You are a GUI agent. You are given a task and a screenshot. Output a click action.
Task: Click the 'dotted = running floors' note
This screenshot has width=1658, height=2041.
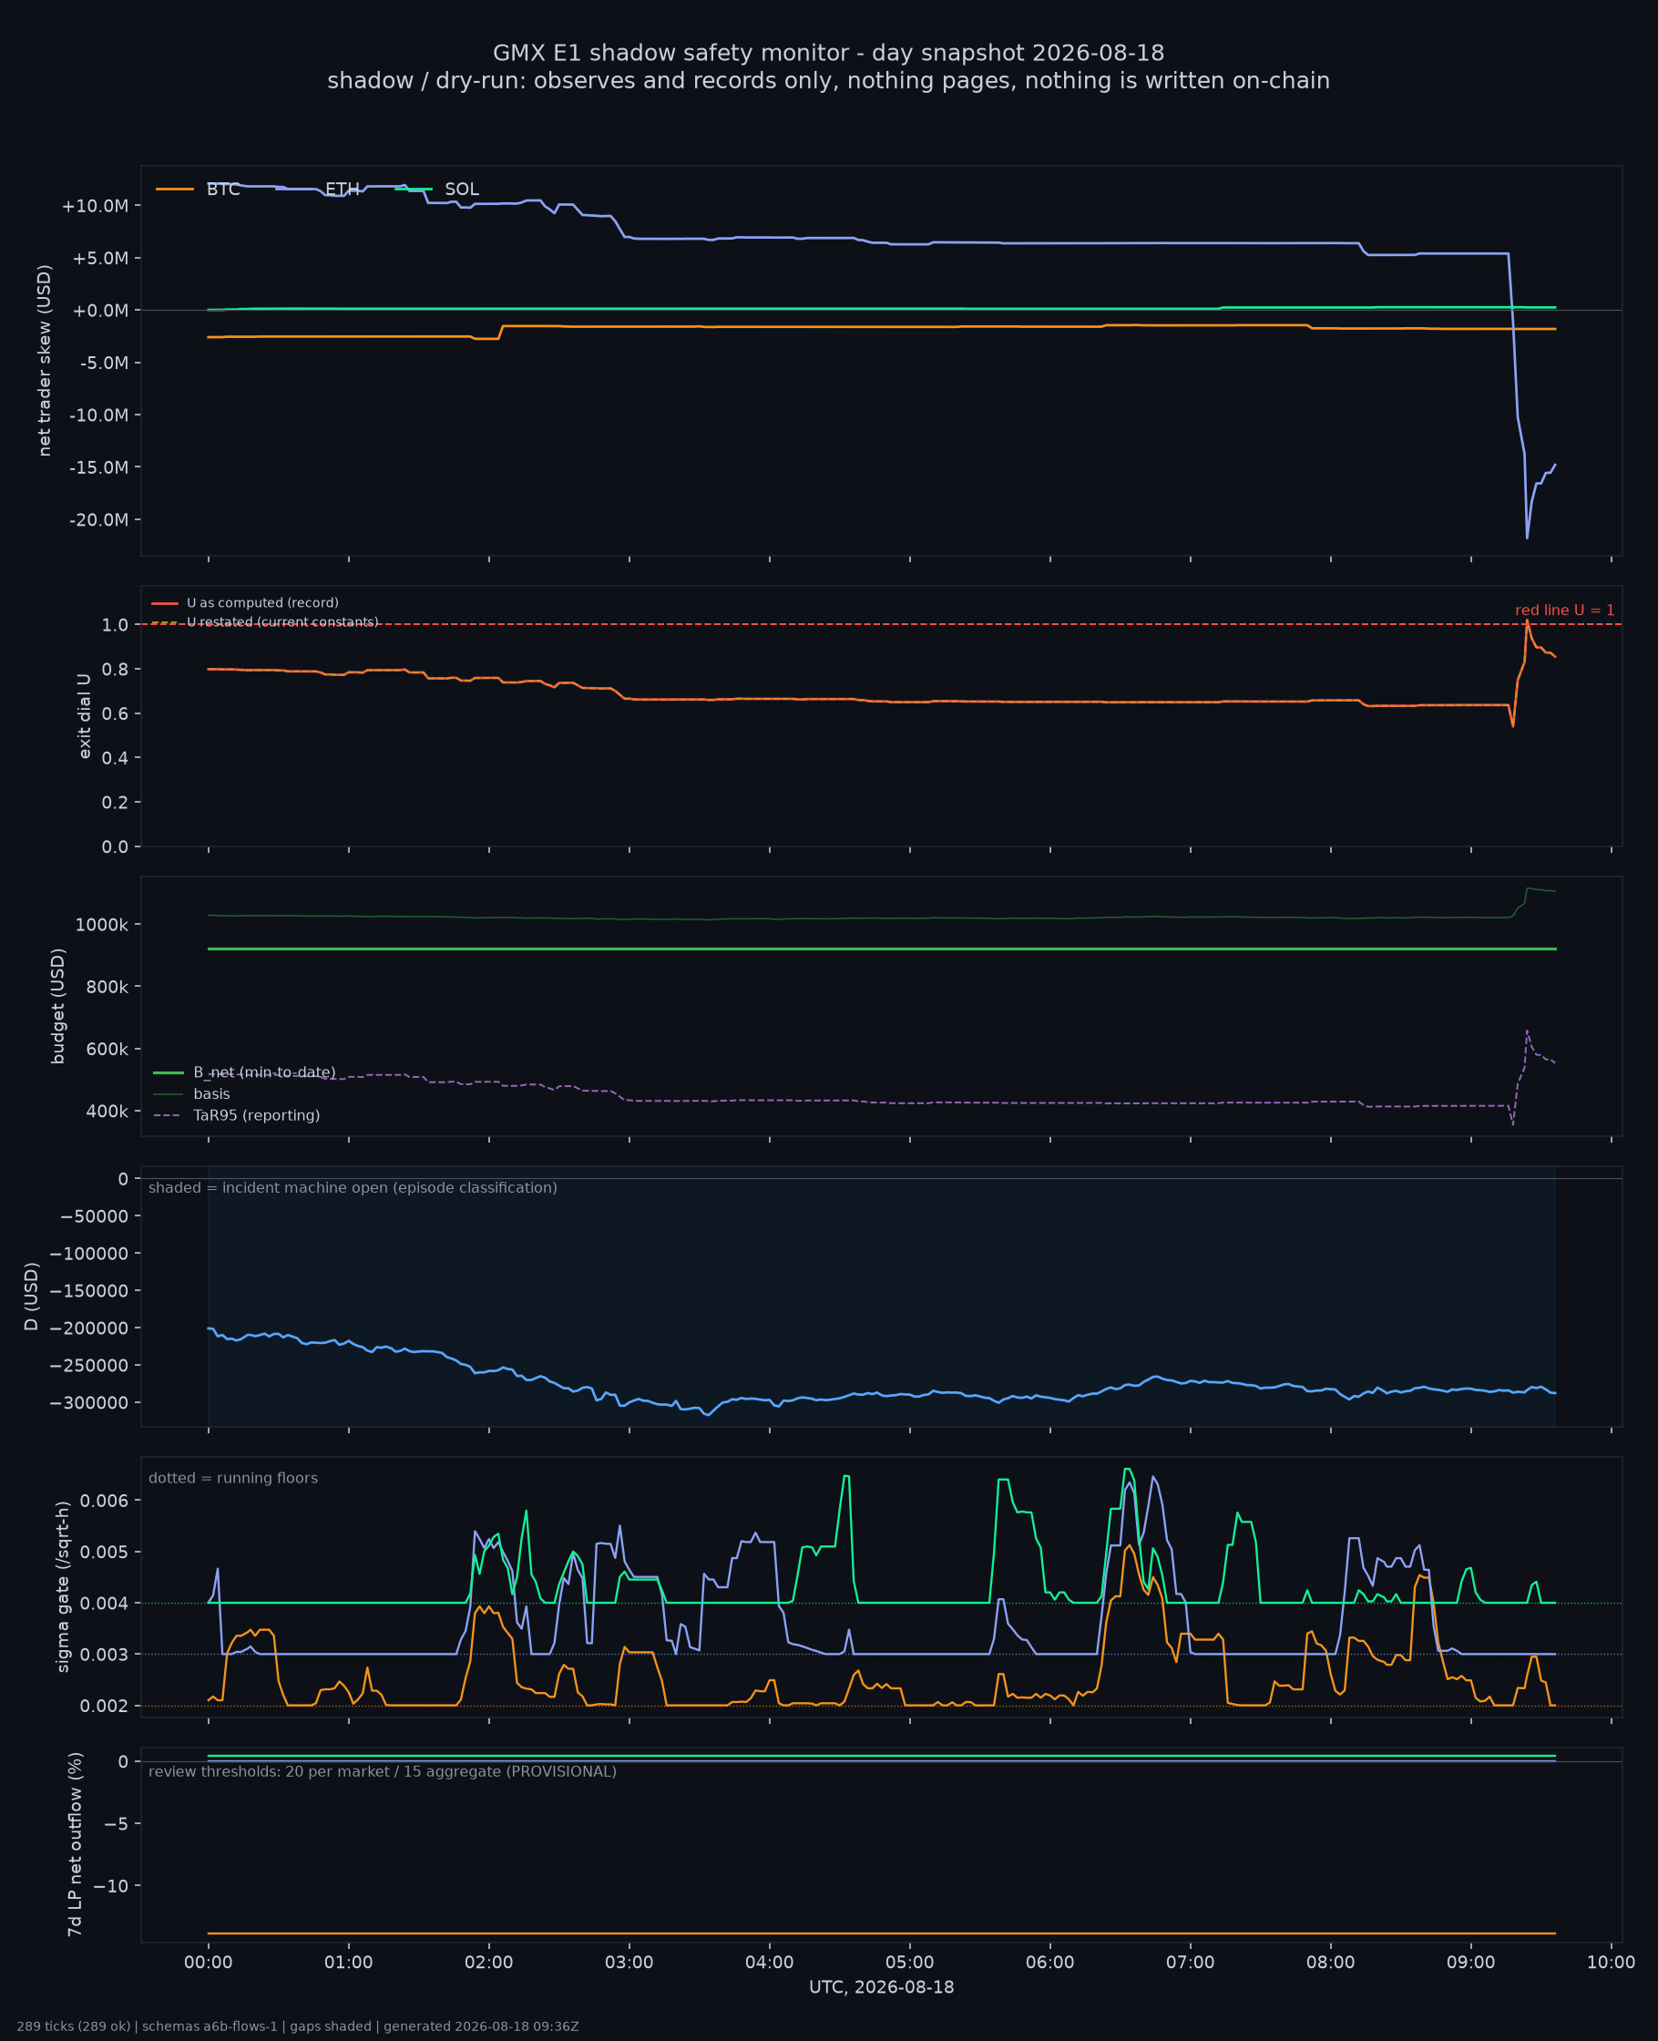click(233, 1478)
